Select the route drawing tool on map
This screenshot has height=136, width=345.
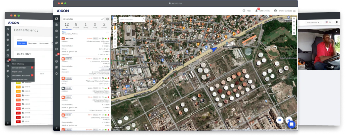click(115, 35)
